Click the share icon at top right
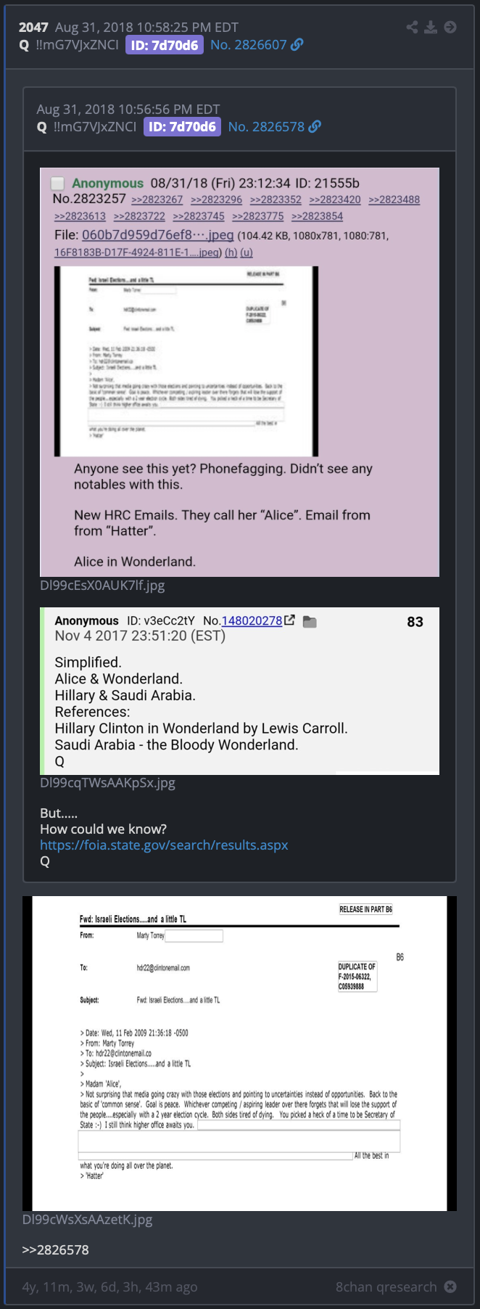Image resolution: width=480 pixels, height=1309 pixels. pos(412,27)
